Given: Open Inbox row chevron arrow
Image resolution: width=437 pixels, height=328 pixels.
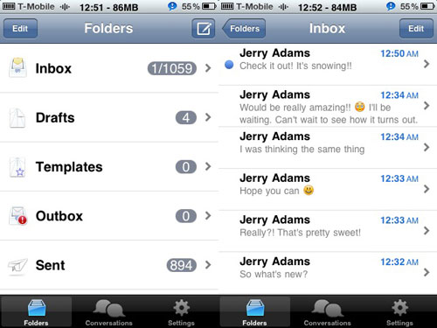Looking at the screenshot, I should pyautogui.click(x=208, y=68).
